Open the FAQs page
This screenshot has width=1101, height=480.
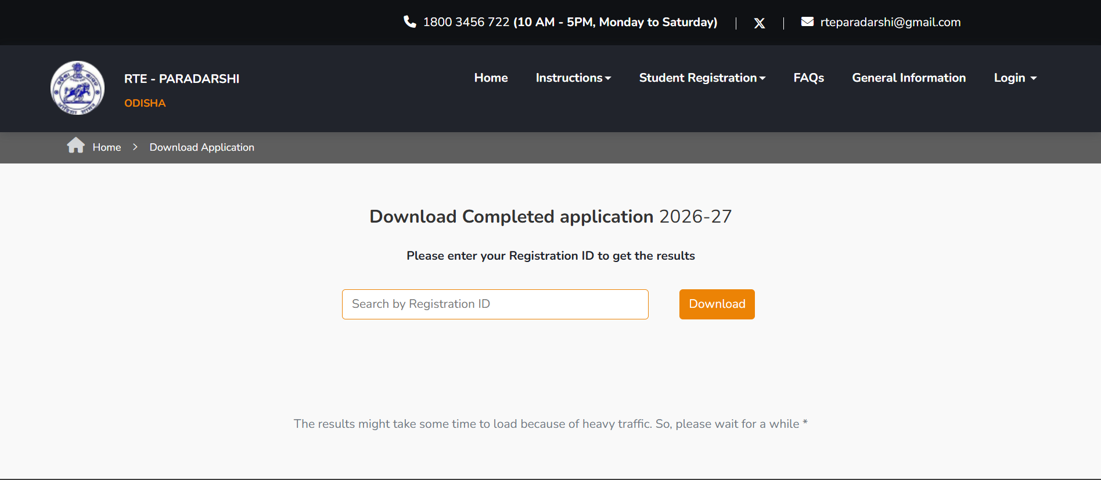tap(808, 78)
